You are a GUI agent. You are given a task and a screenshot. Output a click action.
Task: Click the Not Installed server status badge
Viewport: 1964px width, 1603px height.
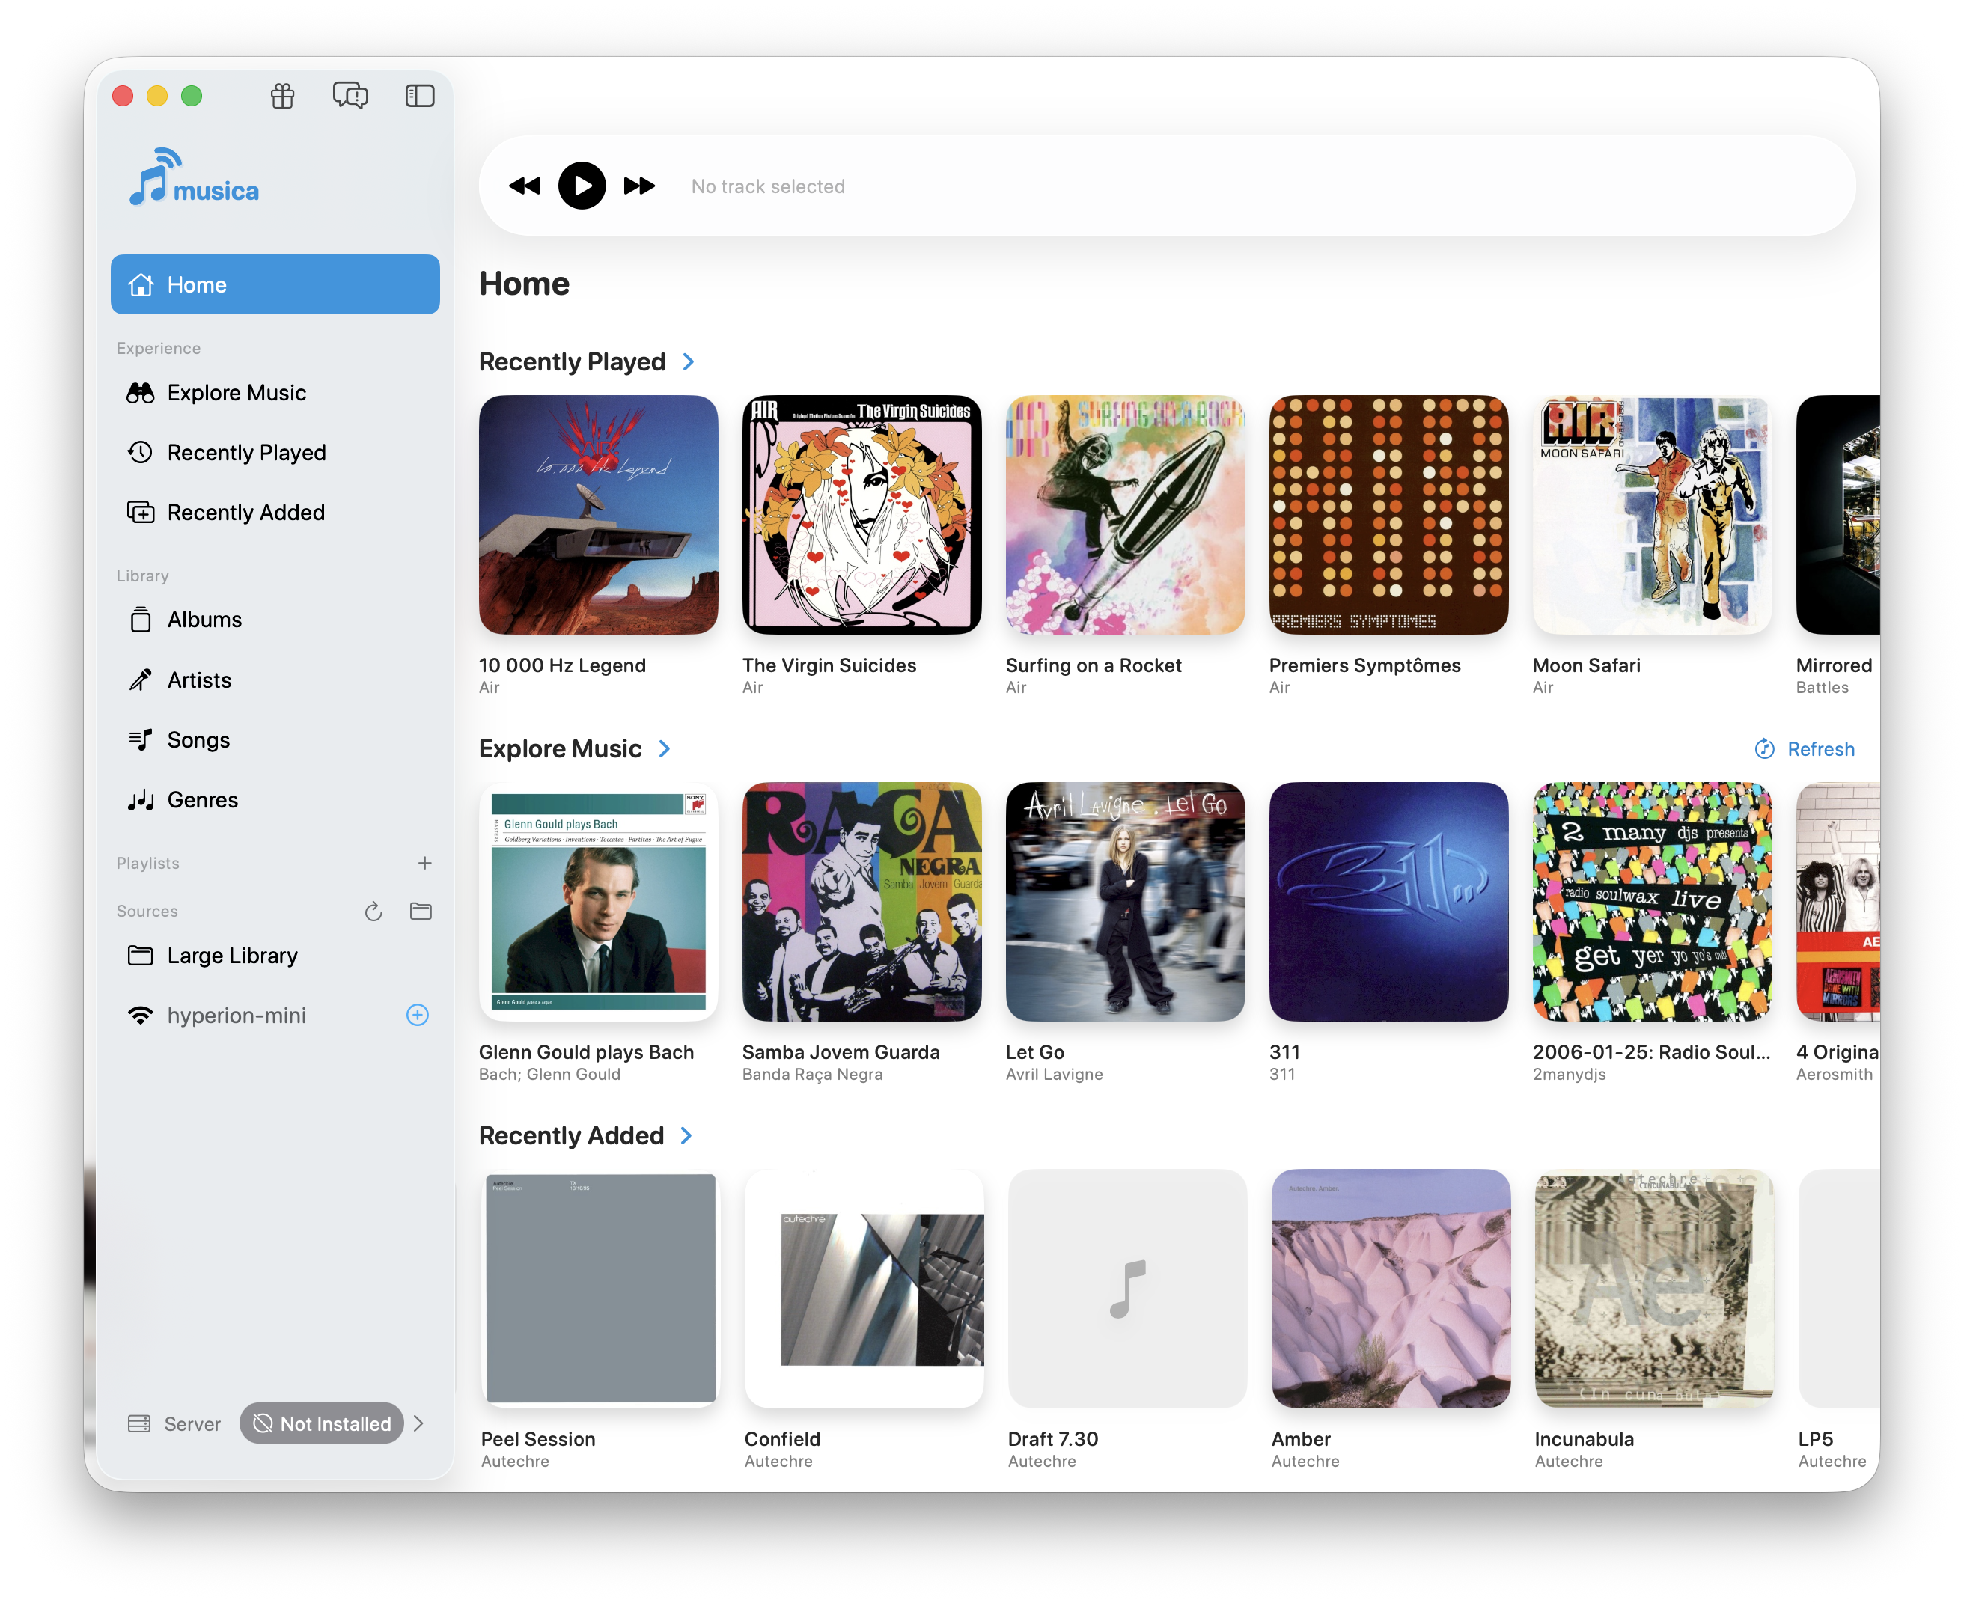[x=321, y=1424]
